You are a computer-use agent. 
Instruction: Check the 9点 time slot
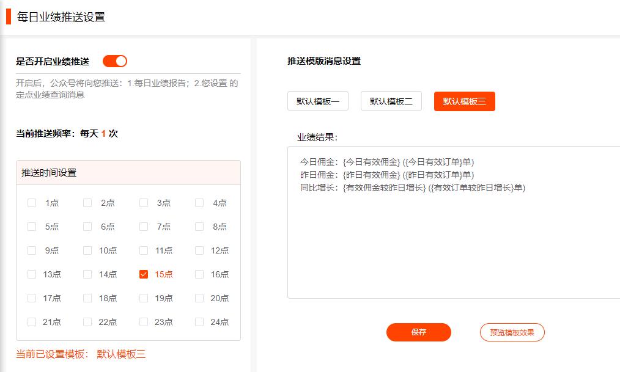click(x=31, y=250)
